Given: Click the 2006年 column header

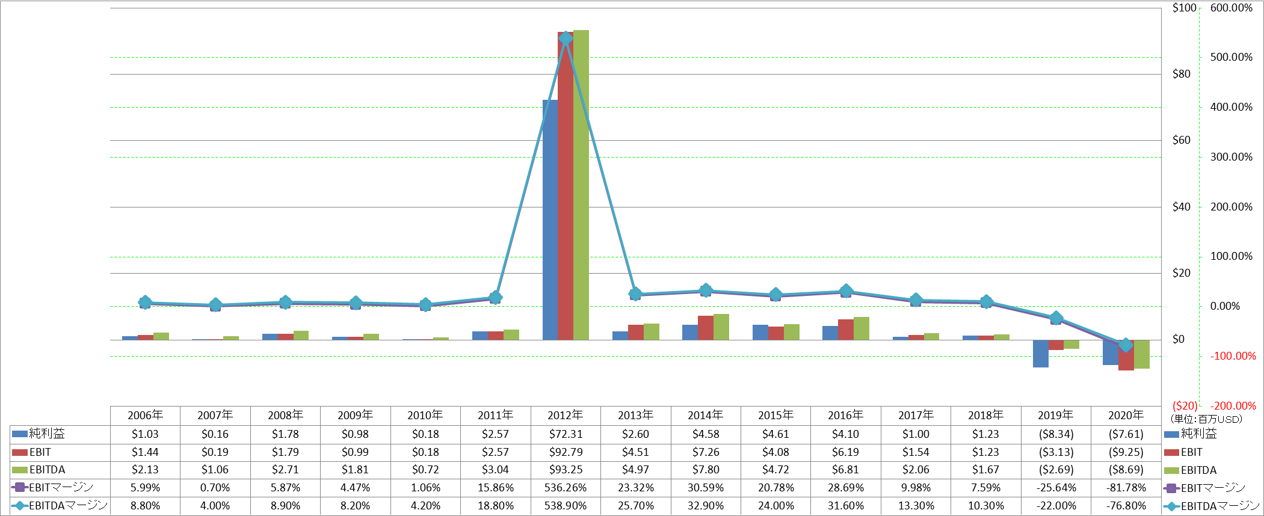Looking at the screenshot, I should coord(145,415).
